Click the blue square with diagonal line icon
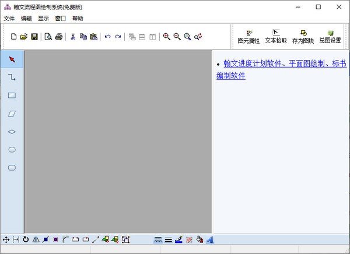 click(x=45, y=239)
